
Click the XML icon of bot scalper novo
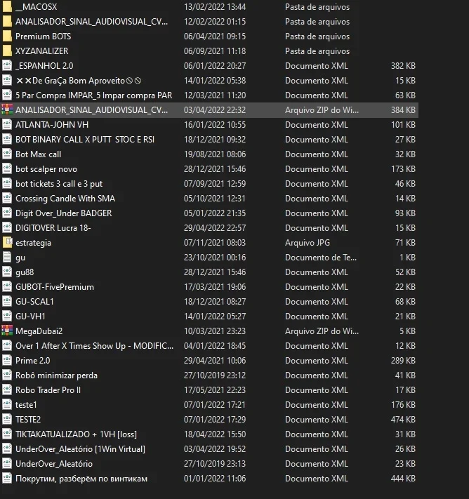(7, 168)
